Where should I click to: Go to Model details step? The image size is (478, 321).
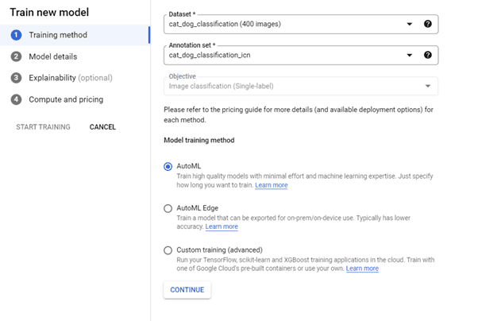point(53,56)
